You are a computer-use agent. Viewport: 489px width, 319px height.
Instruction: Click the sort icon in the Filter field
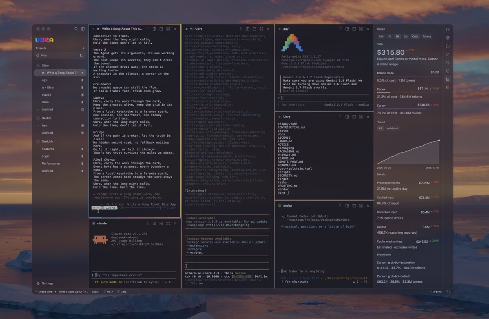[82, 55]
